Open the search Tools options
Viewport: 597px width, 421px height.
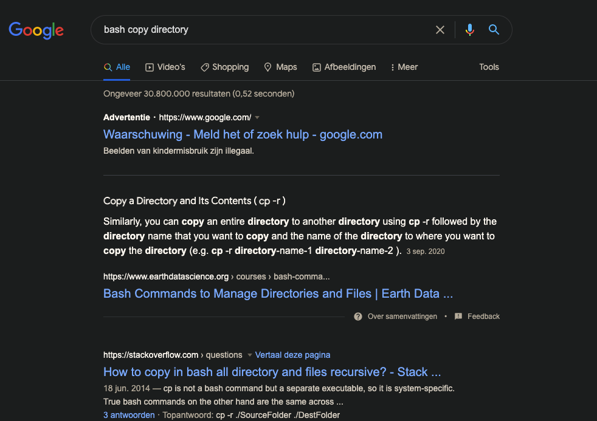(489, 67)
